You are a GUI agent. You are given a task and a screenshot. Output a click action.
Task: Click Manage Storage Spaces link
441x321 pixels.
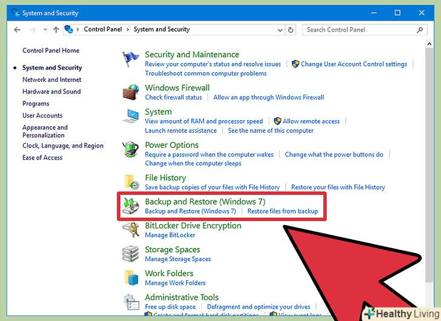pos(177,259)
